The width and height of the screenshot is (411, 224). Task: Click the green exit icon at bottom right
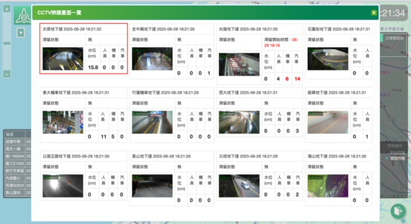(398, 211)
